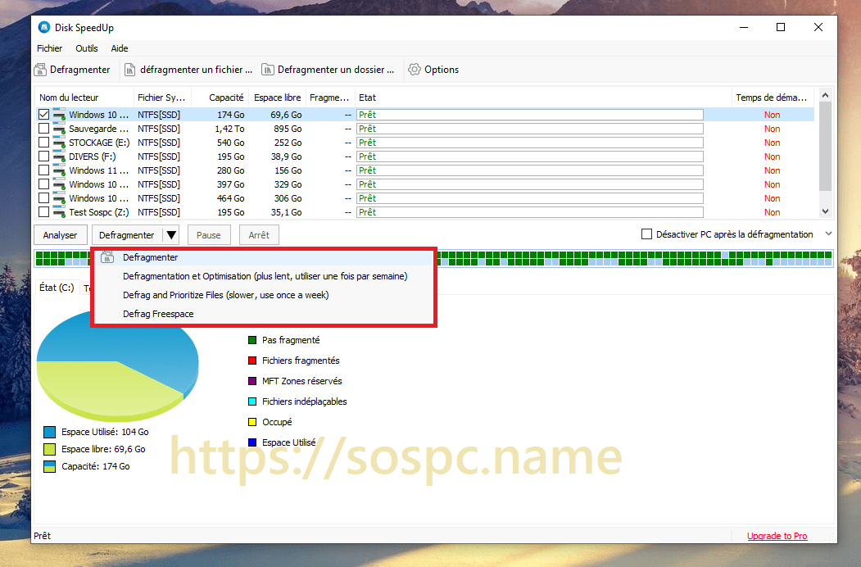Choose Defrag Freespace menu entry
861x567 pixels.
pos(264,314)
